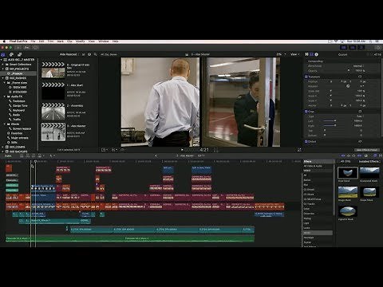Click the browser search magnifier icon
Image resolution: width=383 pixels, height=287 pixels.
[x=96, y=54]
